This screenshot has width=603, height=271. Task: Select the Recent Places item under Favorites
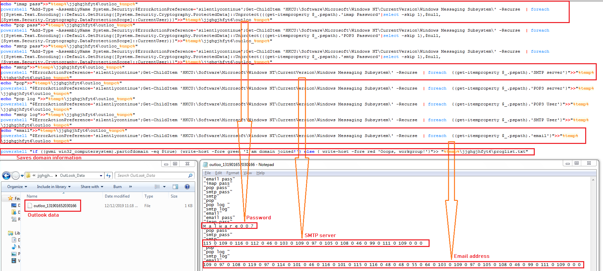tap(15, 219)
